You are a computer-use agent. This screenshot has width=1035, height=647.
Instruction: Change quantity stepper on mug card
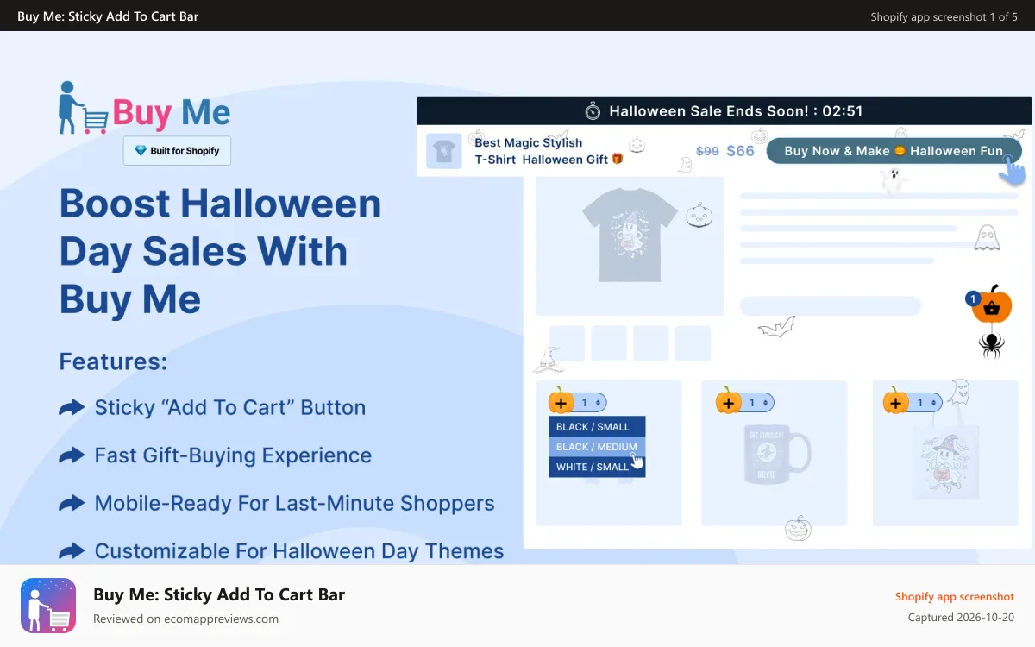pos(757,403)
